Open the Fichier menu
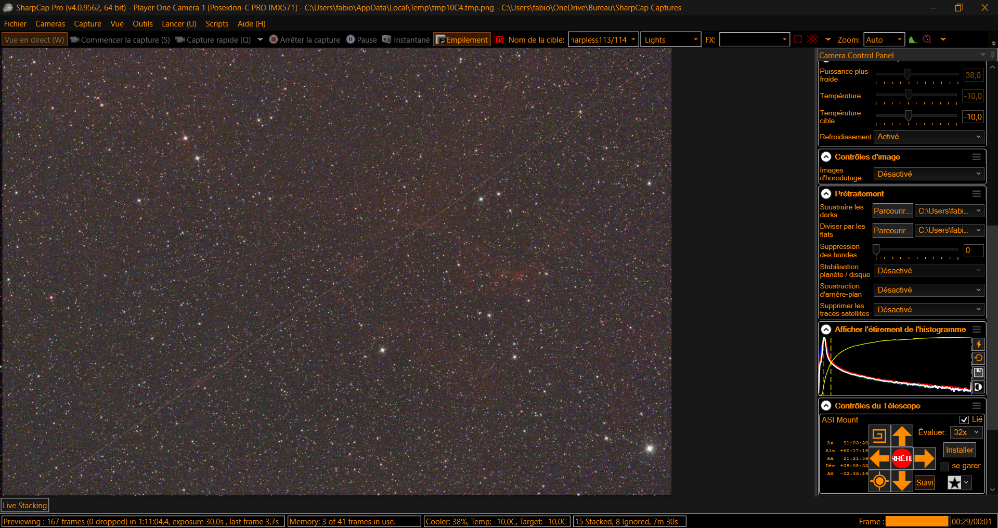The height and width of the screenshot is (528, 998). click(15, 24)
